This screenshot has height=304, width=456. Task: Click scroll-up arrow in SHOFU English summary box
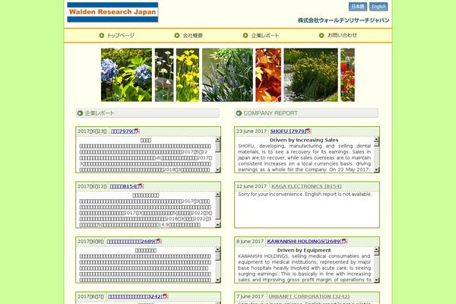pos(377,139)
